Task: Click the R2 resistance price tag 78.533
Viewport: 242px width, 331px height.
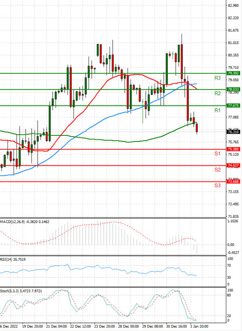Action: tap(233, 89)
